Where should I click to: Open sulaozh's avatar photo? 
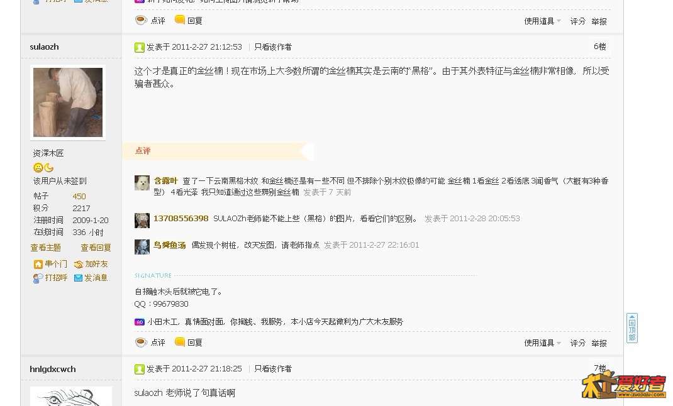coord(68,102)
